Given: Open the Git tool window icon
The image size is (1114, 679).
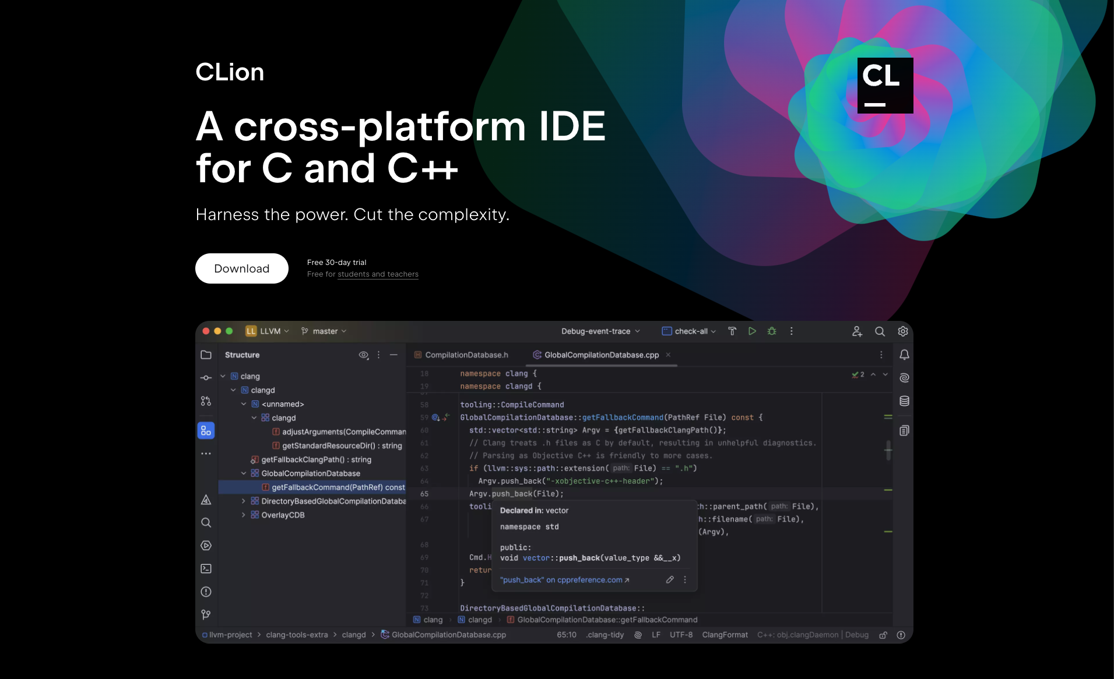Looking at the screenshot, I should tap(206, 614).
